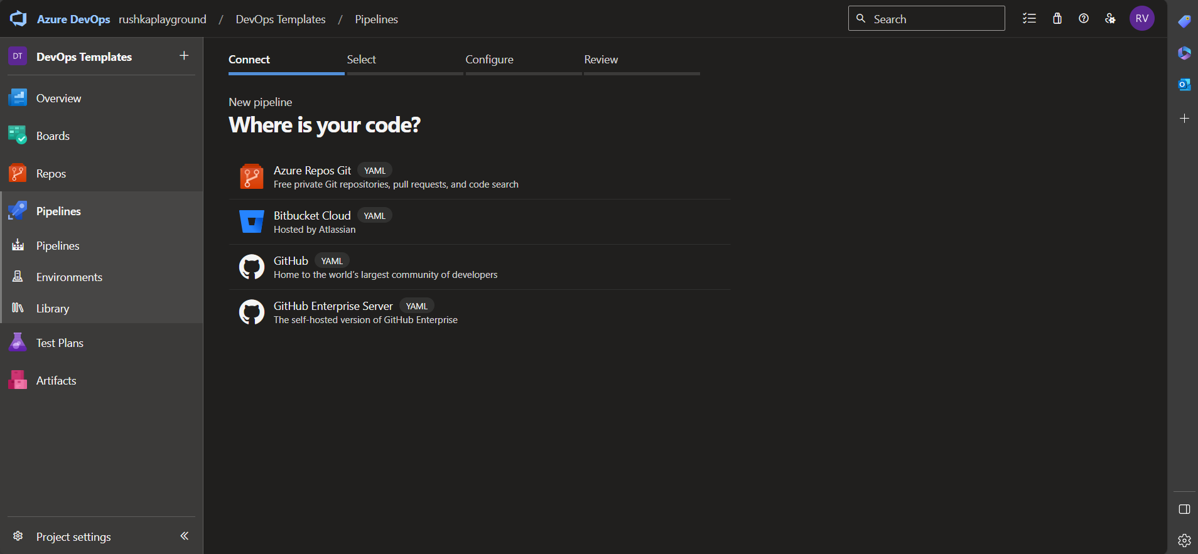Choose Bitbucket Cloud as code source
Viewport: 1198px width, 554px height.
pyautogui.click(x=480, y=222)
